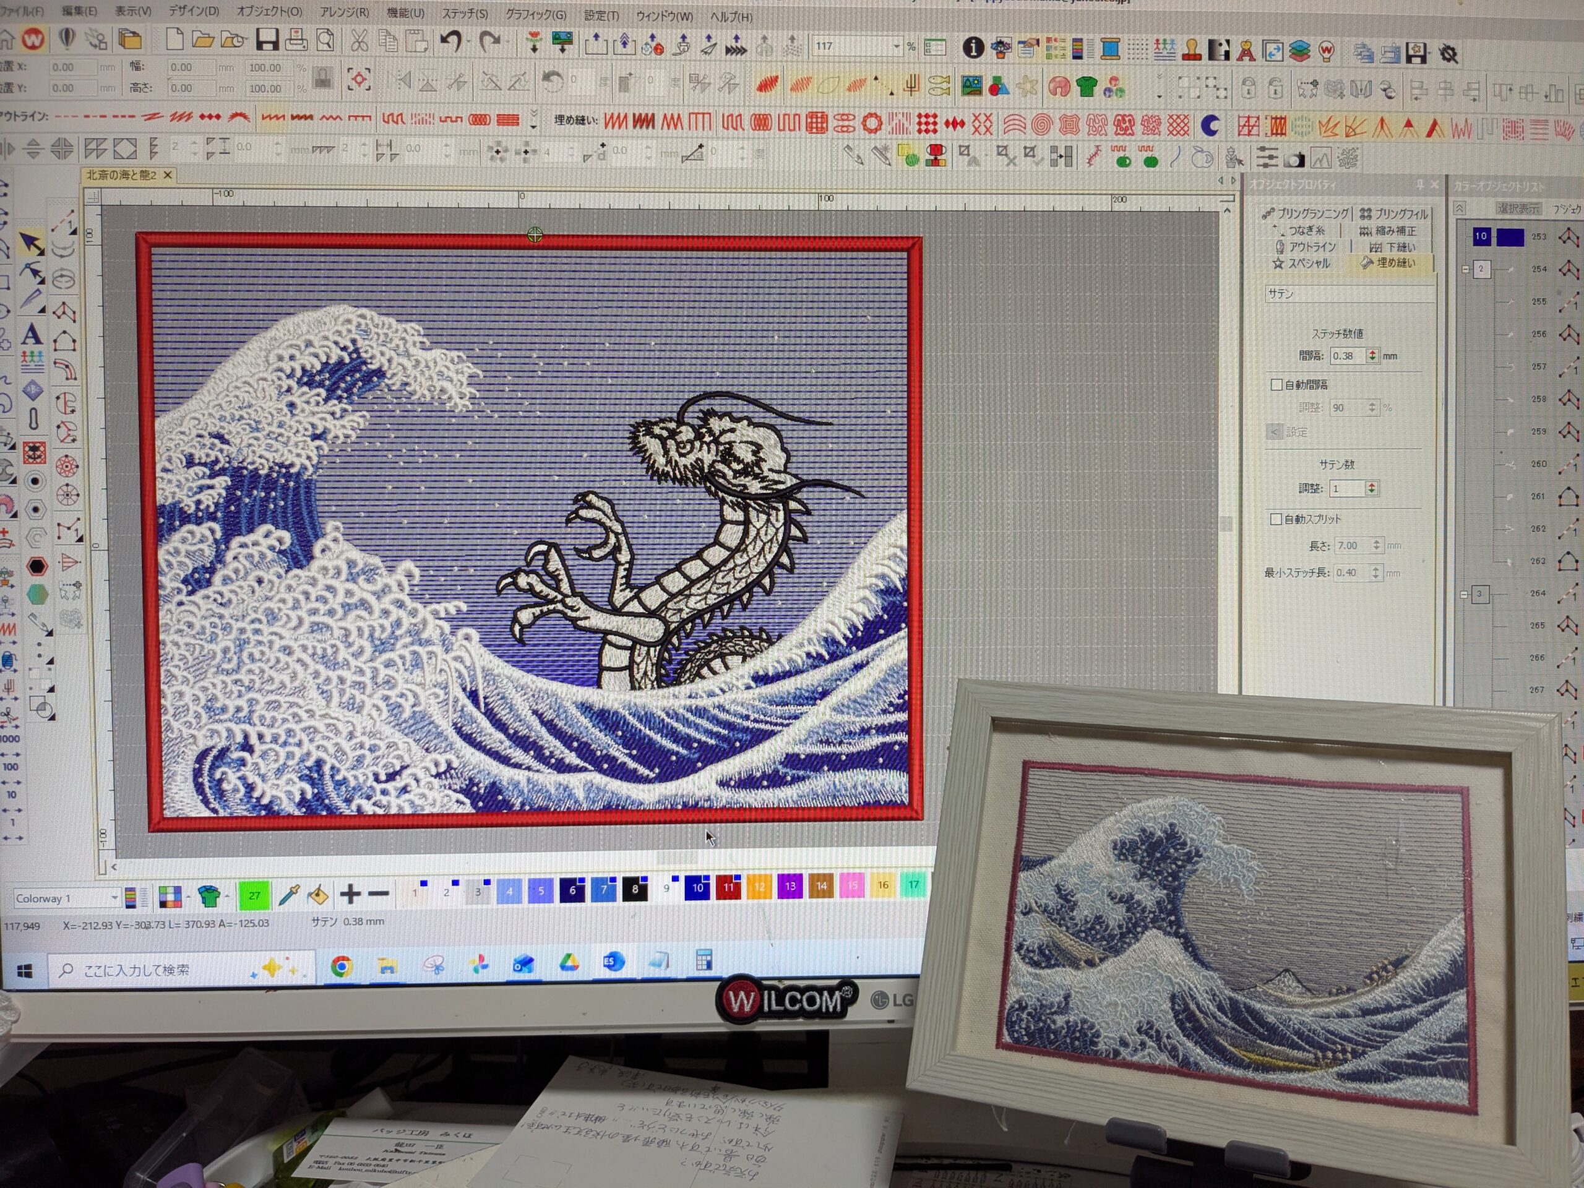The image size is (1584, 1188).
Task: Open design information with the black i icon
Action: [973, 48]
